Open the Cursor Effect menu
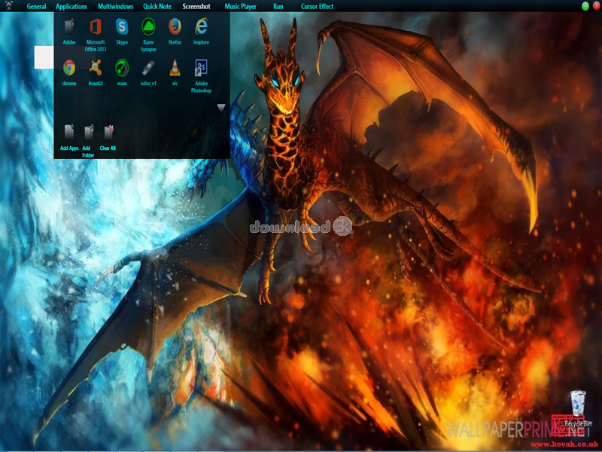Screen dimensions: 602x452 317,6
